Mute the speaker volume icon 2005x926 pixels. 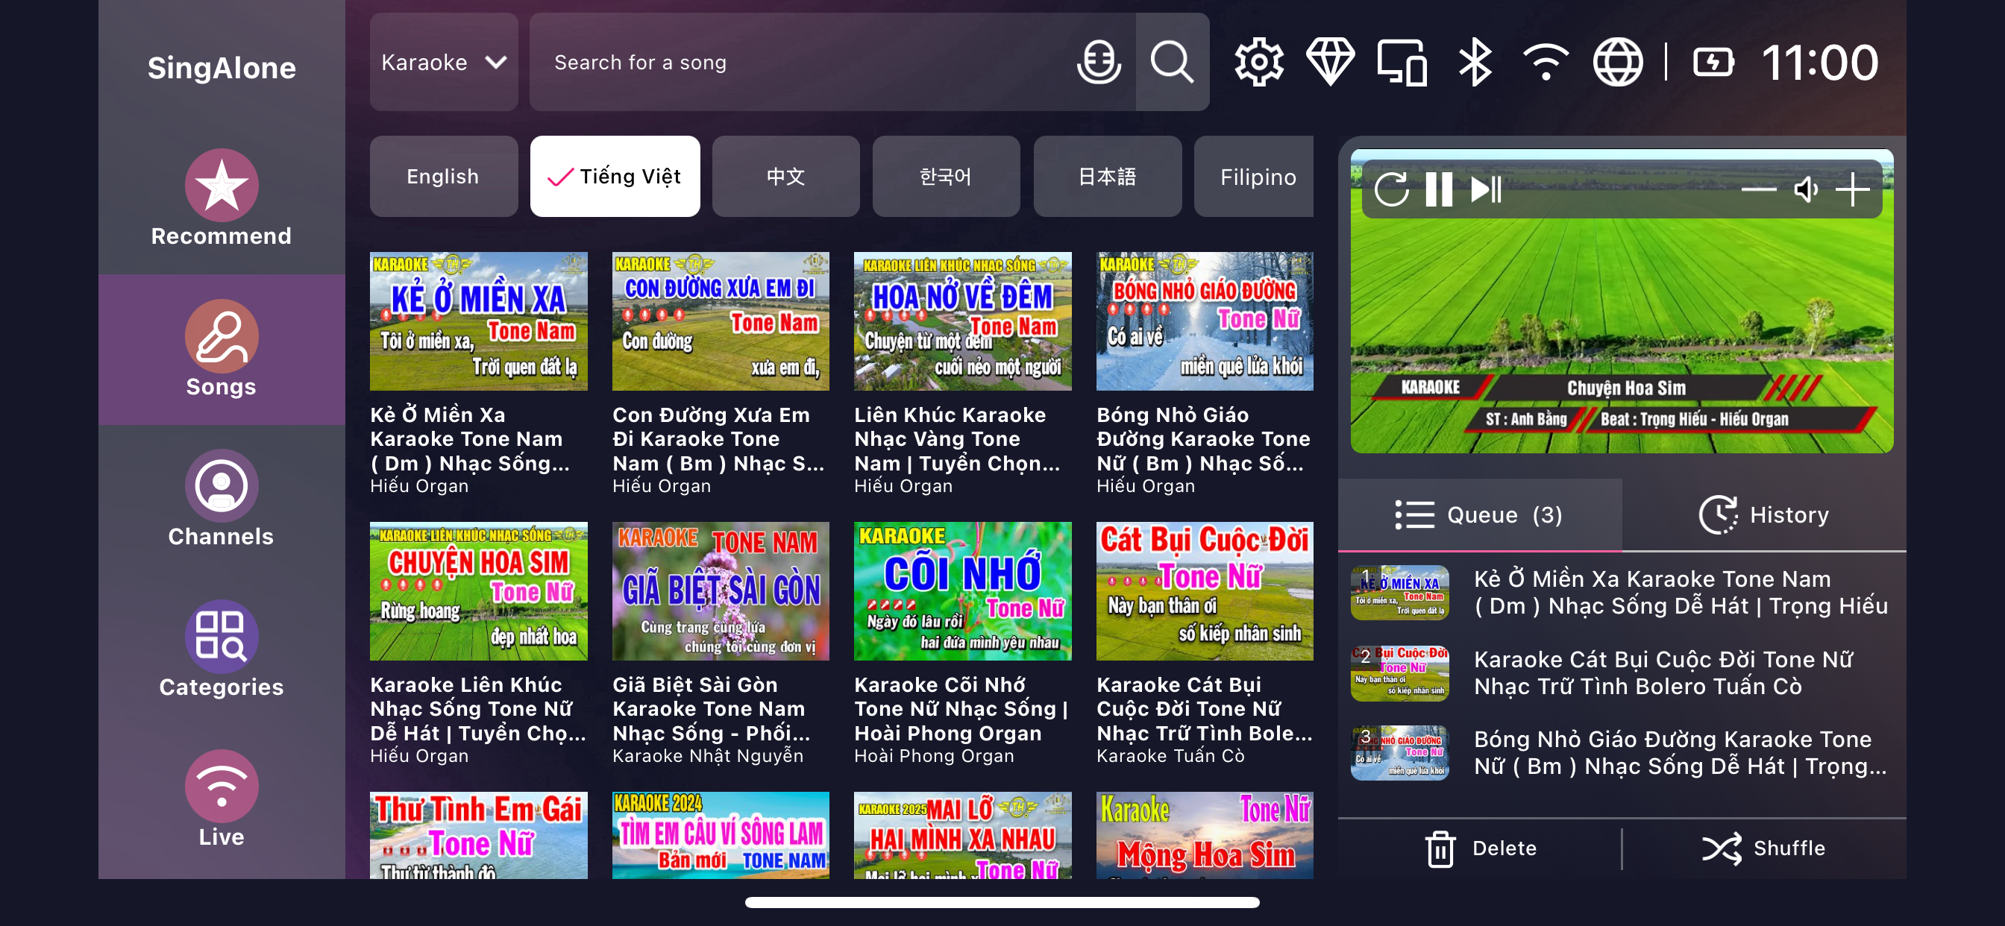1806,189
